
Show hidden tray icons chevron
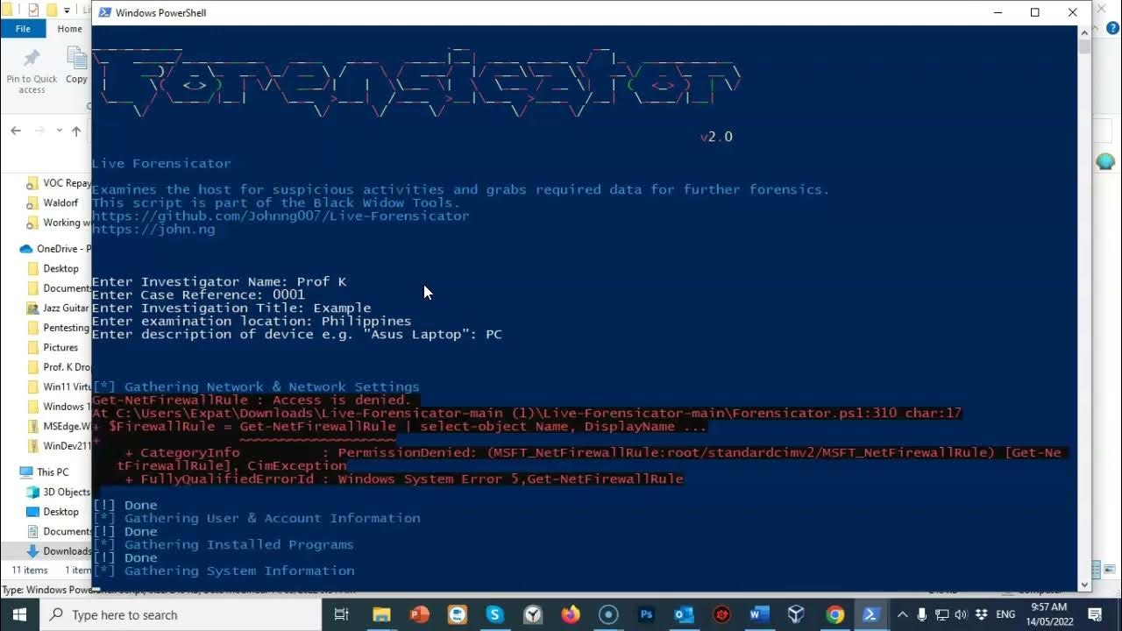click(902, 614)
